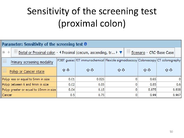The image size is (184, 138).
Task: Open the Primary screening modality link
Action: click(x=32, y=62)
